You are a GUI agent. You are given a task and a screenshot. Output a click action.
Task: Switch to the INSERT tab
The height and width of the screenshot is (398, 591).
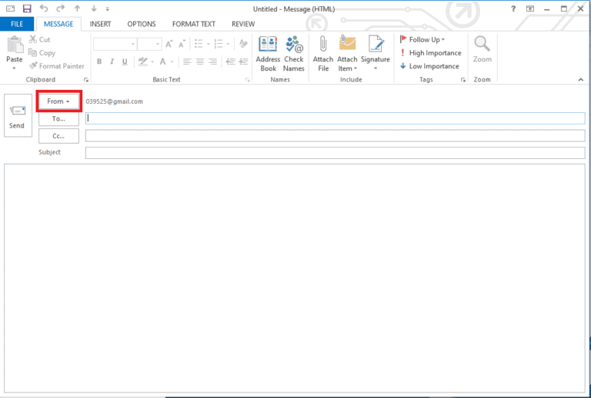(100, 24)
